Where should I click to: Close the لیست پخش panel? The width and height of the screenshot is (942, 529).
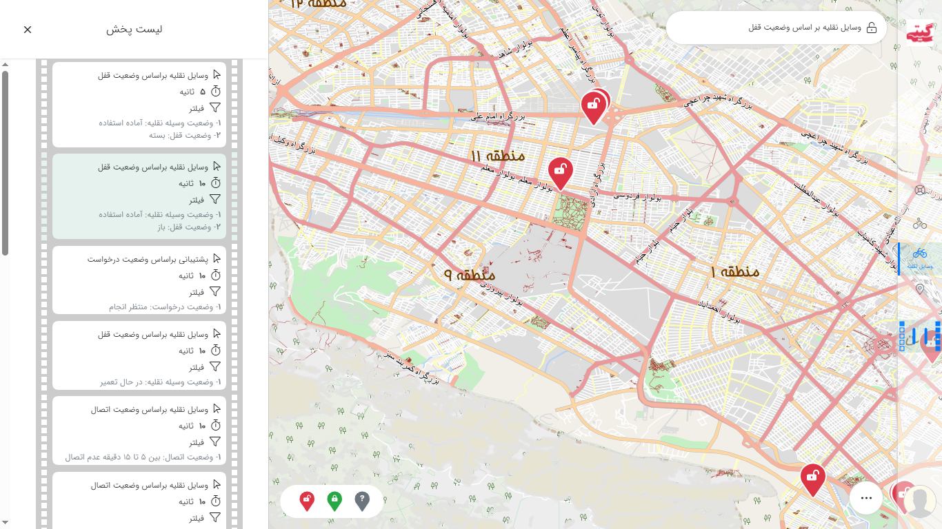click(x=28, y=30)
